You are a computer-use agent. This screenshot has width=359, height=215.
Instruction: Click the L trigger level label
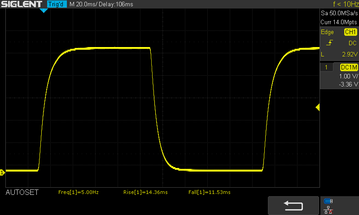click(322, 54)
